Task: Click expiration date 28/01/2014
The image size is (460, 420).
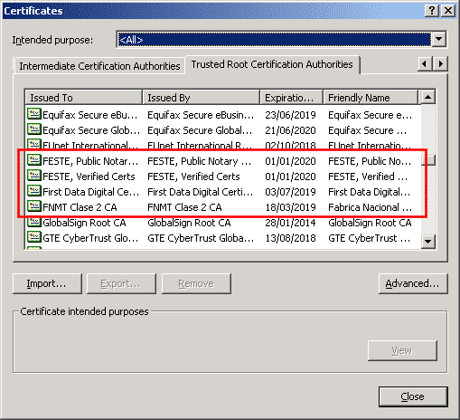Action: [x=290, y=223]
